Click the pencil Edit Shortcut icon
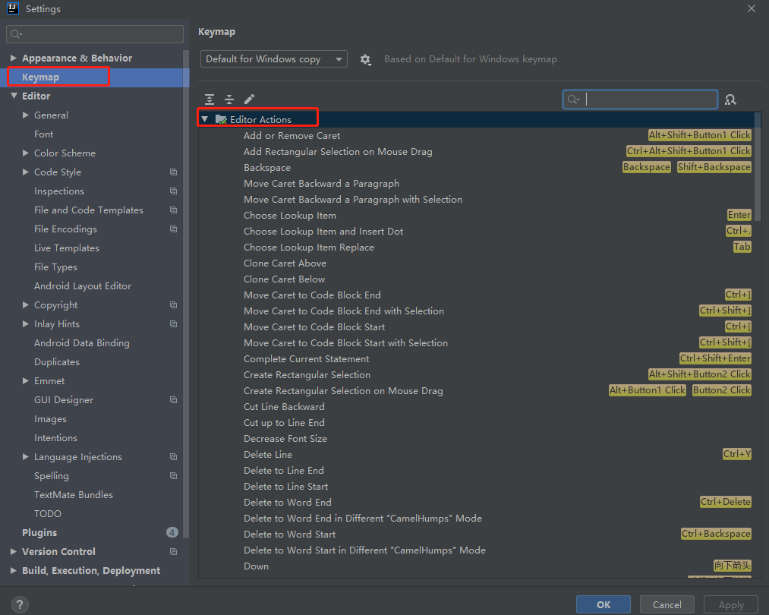769x615 pixels. click(x=249, y=99)
